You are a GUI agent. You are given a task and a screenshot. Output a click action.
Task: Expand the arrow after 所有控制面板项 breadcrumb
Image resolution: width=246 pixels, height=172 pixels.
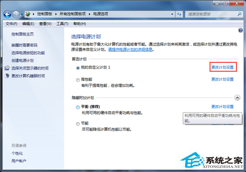(89, 14)
